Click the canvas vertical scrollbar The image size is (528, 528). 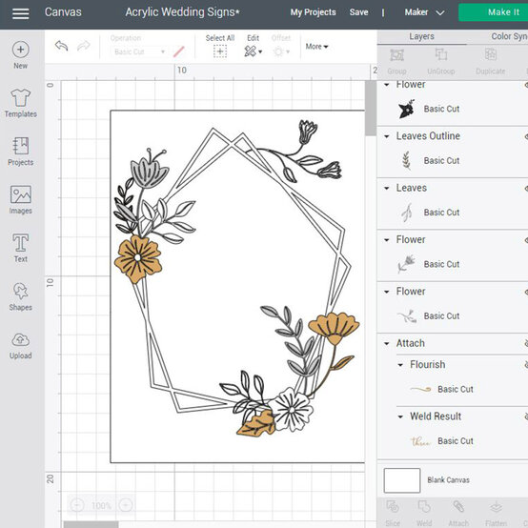coord(371,108)
